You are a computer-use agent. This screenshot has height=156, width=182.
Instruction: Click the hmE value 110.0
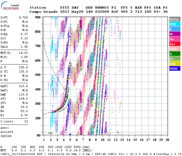point(23,94)
